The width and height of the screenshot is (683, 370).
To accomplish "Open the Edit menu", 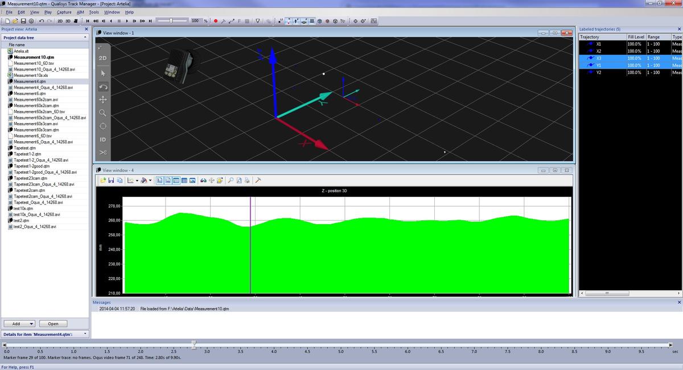I will pyautogui.click(x=21, y=12).
